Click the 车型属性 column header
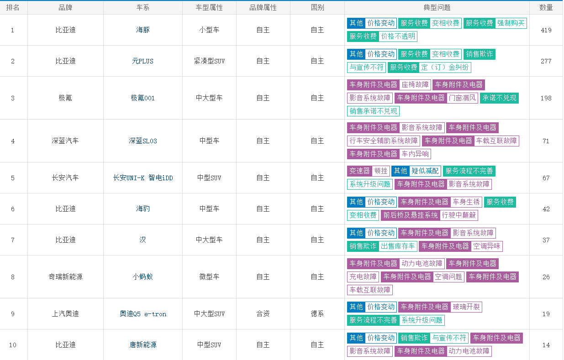The height and width of the screenshot is (360, 564). (x=209, y=7)
